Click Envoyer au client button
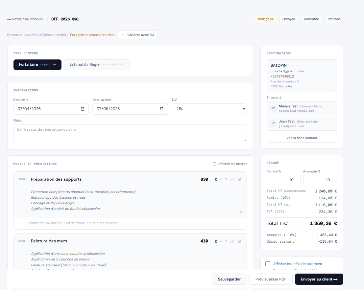Image resolution: width=364 pixels, height=290 pixels. pyautogui.click(x=319, y=279)
